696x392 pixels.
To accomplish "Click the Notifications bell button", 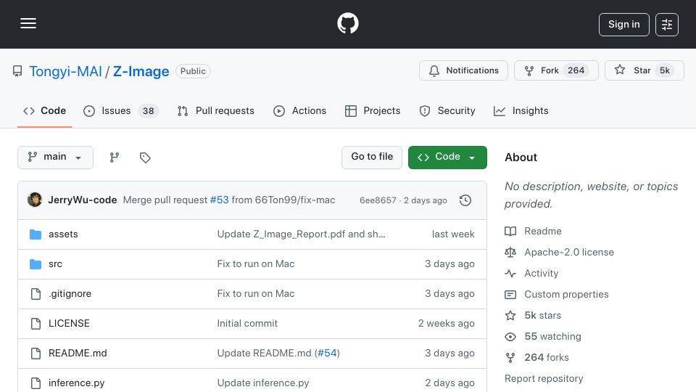I will [x=463, y=70].
